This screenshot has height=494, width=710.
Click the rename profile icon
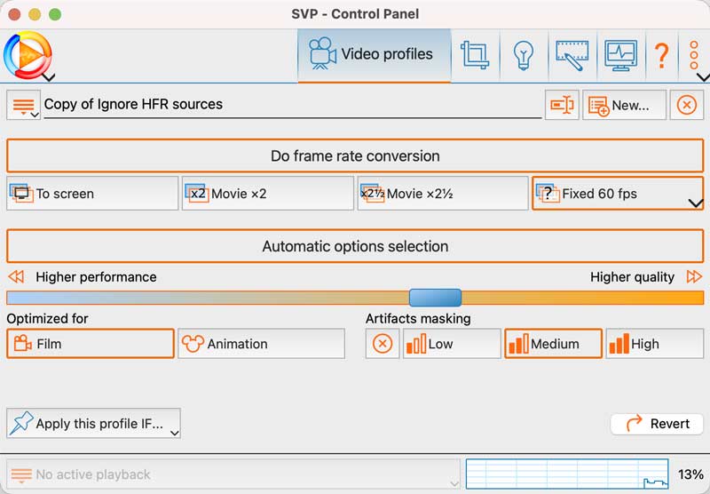pyautogui.click(x=562, y=105)
